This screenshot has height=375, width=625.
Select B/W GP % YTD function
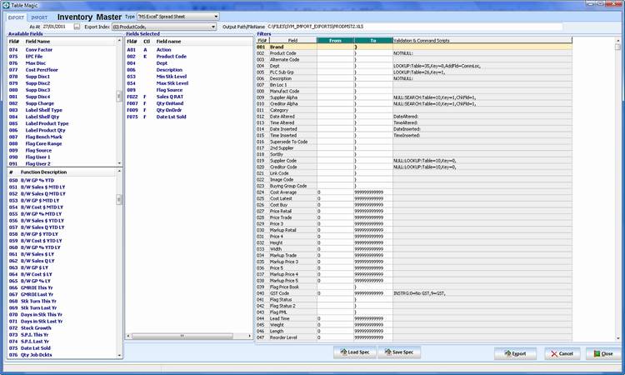point(37,181)
